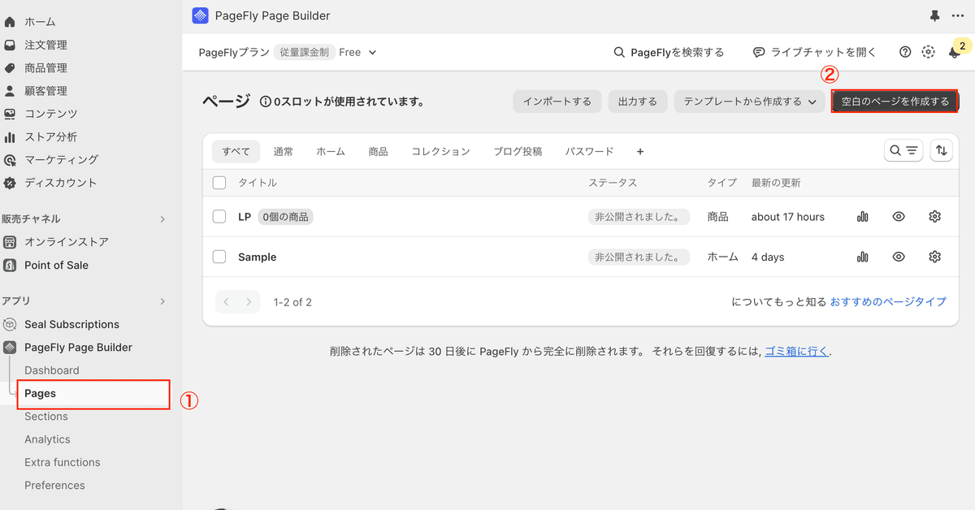Check the checkbox for LP row

[x=219, y=217]
